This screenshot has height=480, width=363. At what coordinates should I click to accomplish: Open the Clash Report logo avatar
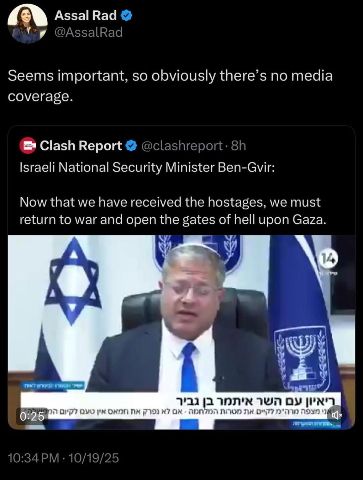[28, 145]
